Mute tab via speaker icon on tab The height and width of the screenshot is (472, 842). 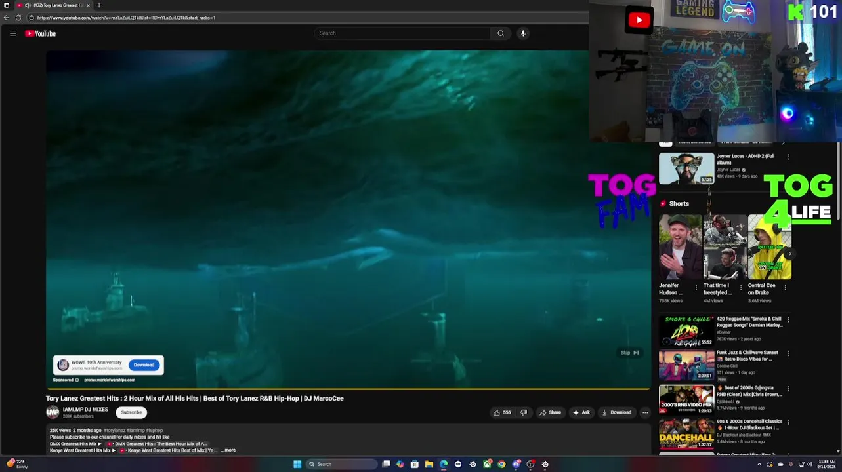pos(28,5)
